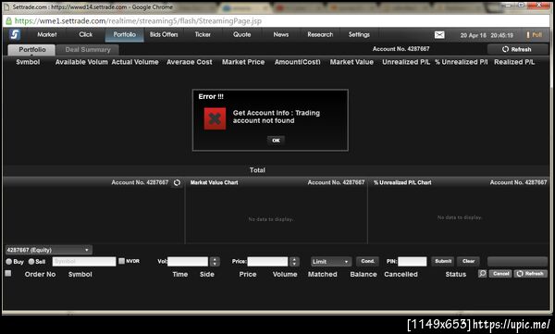Click the Status column header
Image resolution: width=555 pixels, height=334 pixels.
click(x=455, y=274)
